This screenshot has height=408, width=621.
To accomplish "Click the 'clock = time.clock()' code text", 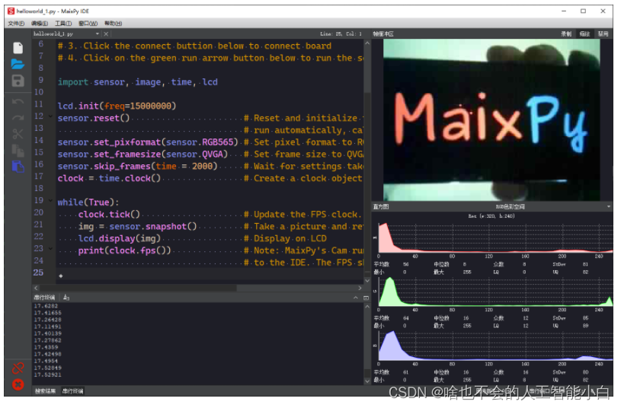I will click(109, 178).
